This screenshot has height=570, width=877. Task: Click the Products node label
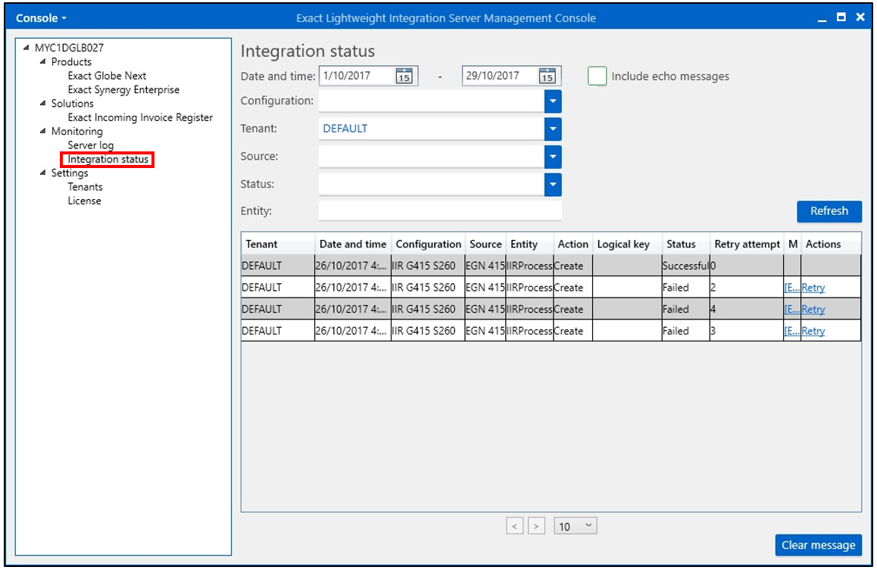coord(71,61)
